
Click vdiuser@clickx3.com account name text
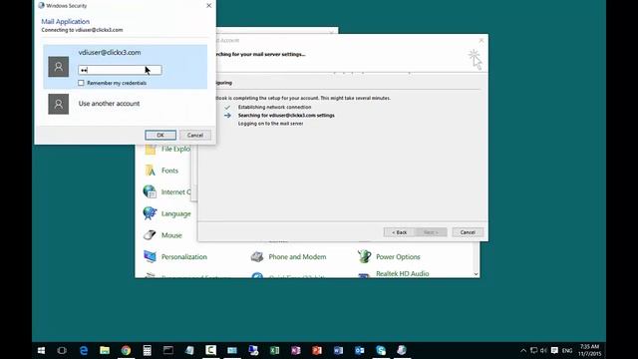coord(110,53)
